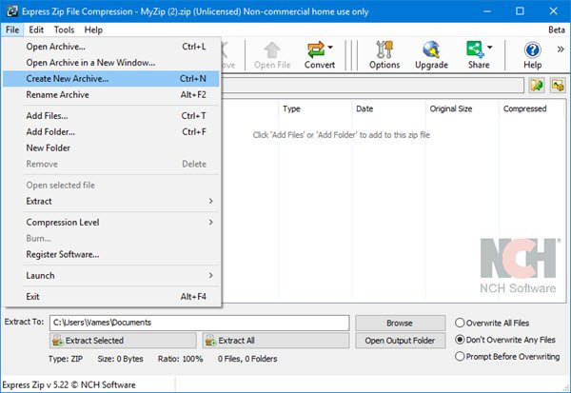Click the Open File toolbar icon

272,55
